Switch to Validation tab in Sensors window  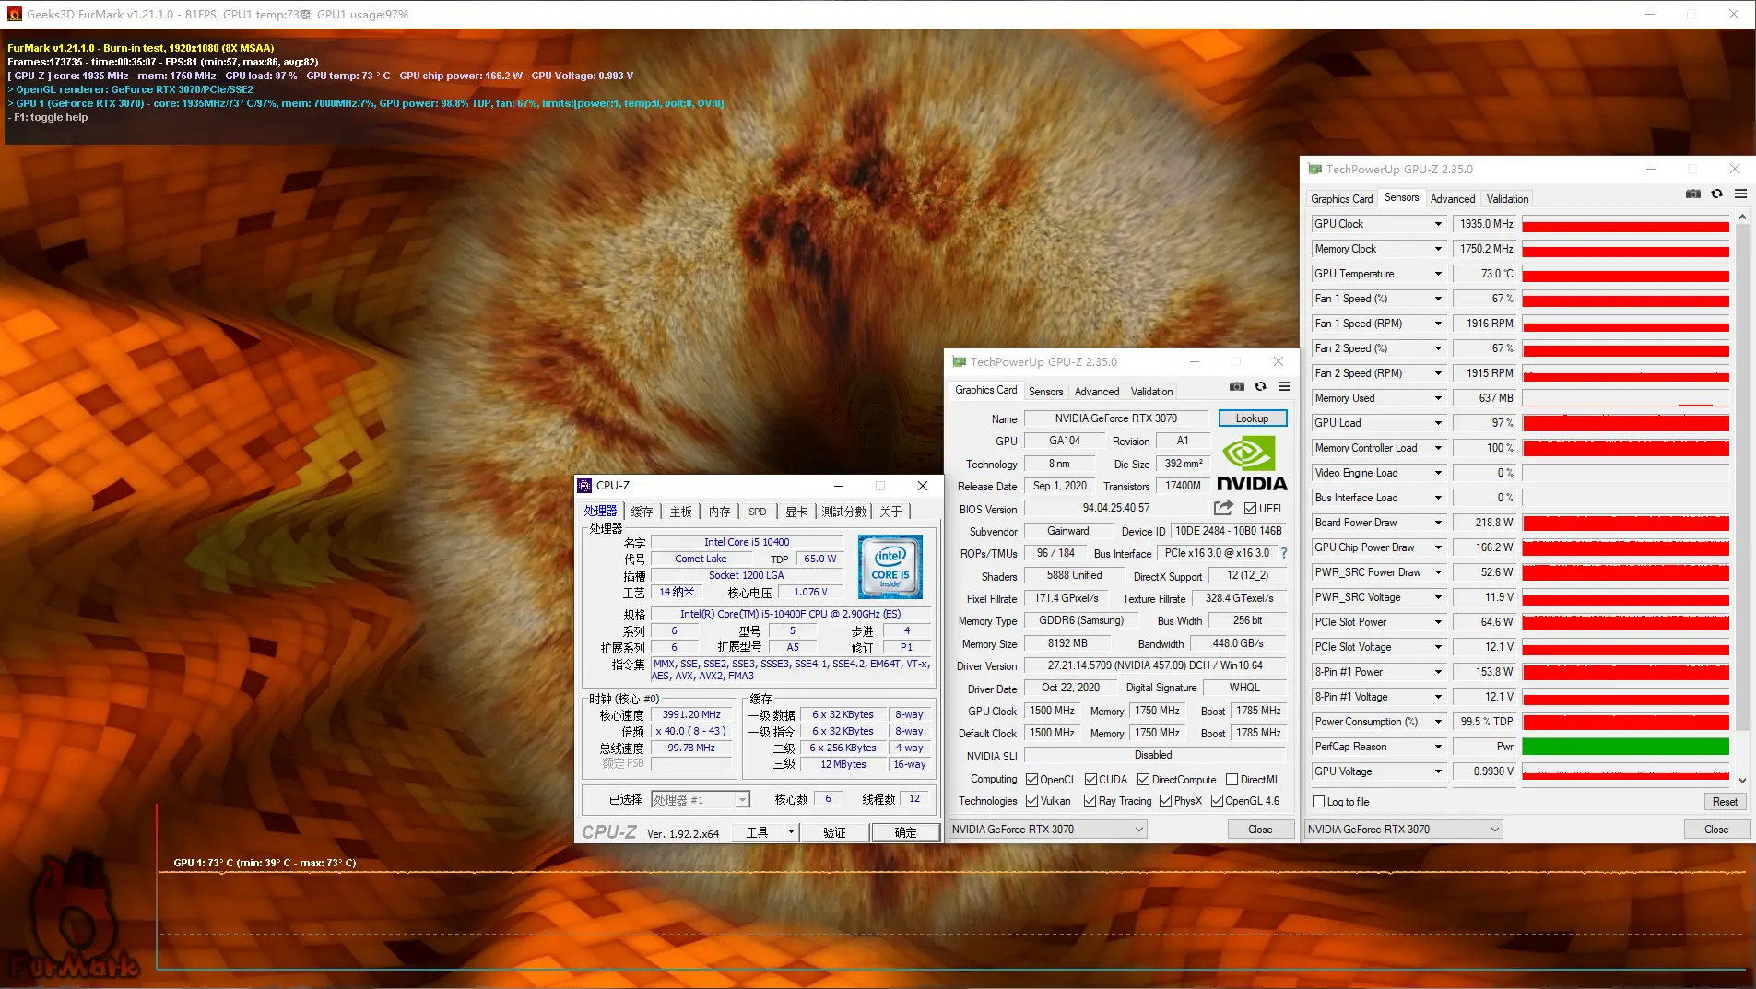tap(1507, 199)
